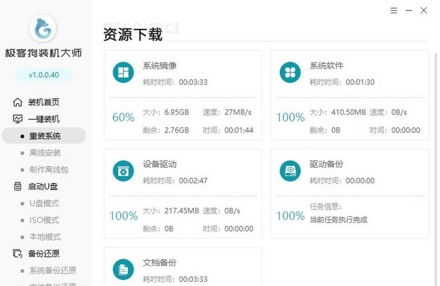
Task: Open 本地模式 option
Action: click(x=45, y=237)
